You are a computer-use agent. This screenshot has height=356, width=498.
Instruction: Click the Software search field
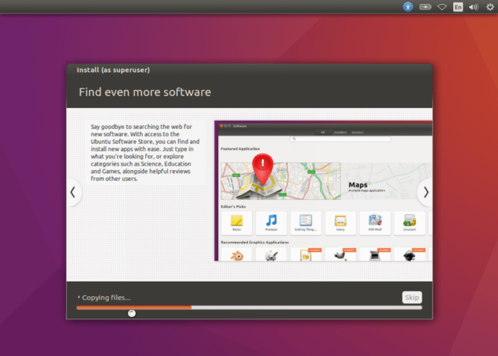[340, 139]
